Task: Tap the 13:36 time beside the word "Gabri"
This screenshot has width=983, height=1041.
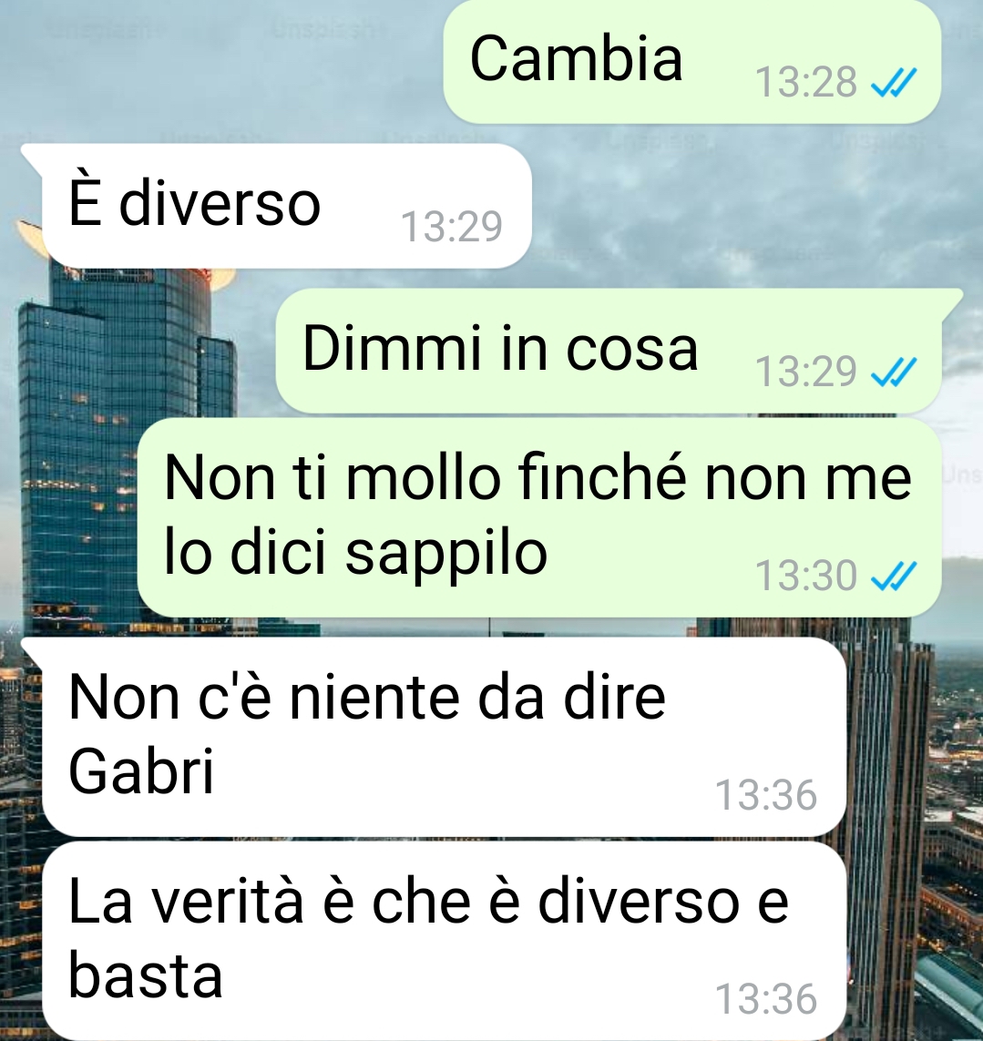Action: 766,795
